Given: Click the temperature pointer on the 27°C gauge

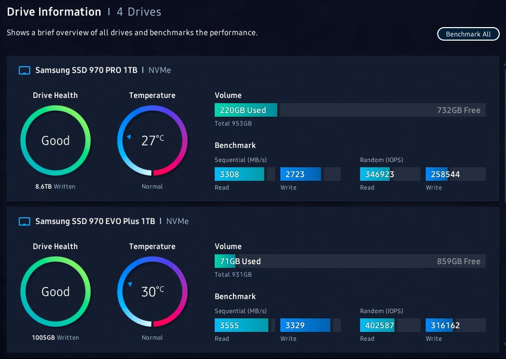Looking at the screenshot, I should click(129, 137).
